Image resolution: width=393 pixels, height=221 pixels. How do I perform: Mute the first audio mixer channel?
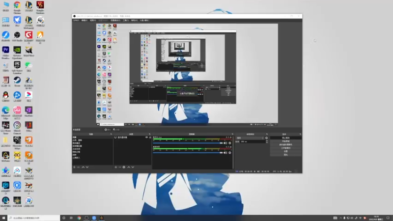coord(225,143)
